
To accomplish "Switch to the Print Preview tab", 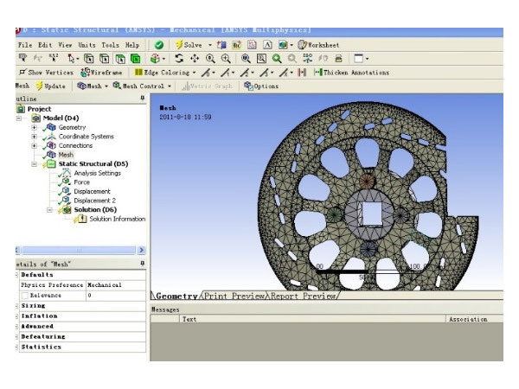I will (x=234, y=296).
